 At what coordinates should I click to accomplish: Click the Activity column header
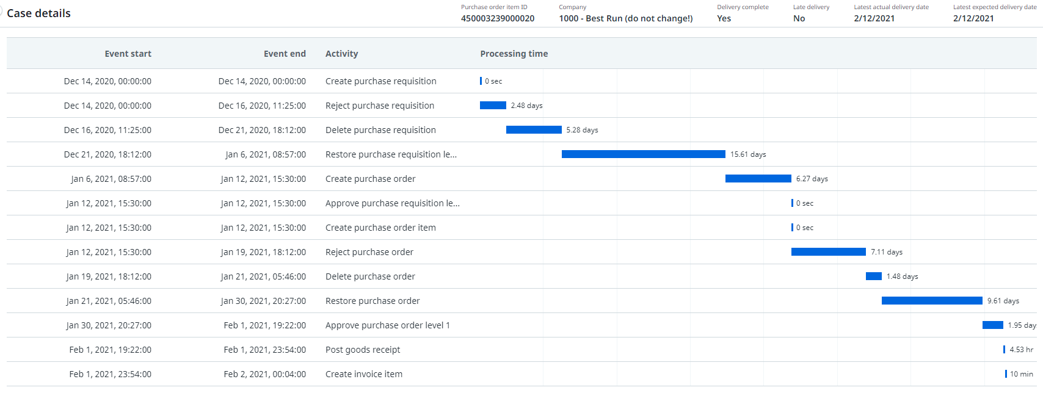click(341, 53)
